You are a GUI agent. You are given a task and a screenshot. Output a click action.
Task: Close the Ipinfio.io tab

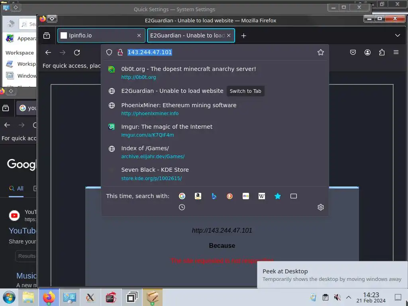(139, 35)
